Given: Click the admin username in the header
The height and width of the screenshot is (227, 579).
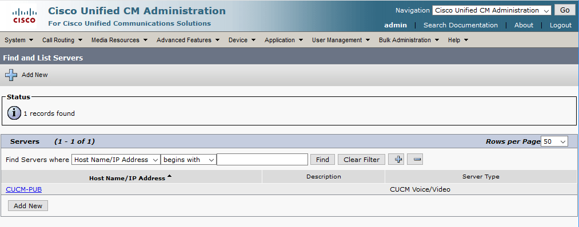Looking at the screenshot, I should point(396,25).
